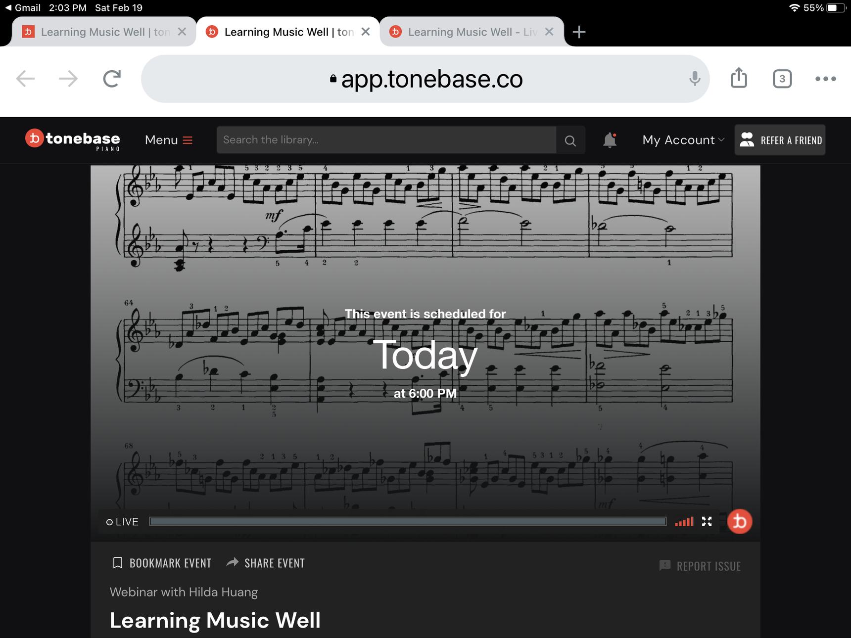Switch to the Learning Music Well - Live tab
This screenshot has width=851, height=638.
pos(472,32)
